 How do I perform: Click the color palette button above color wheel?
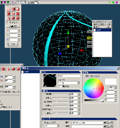[x=92, y=76]
